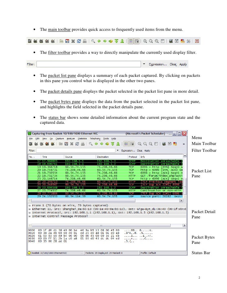
Task: Preferences tools icon in standalone toolbar strip
Action: tap(188, 41)
